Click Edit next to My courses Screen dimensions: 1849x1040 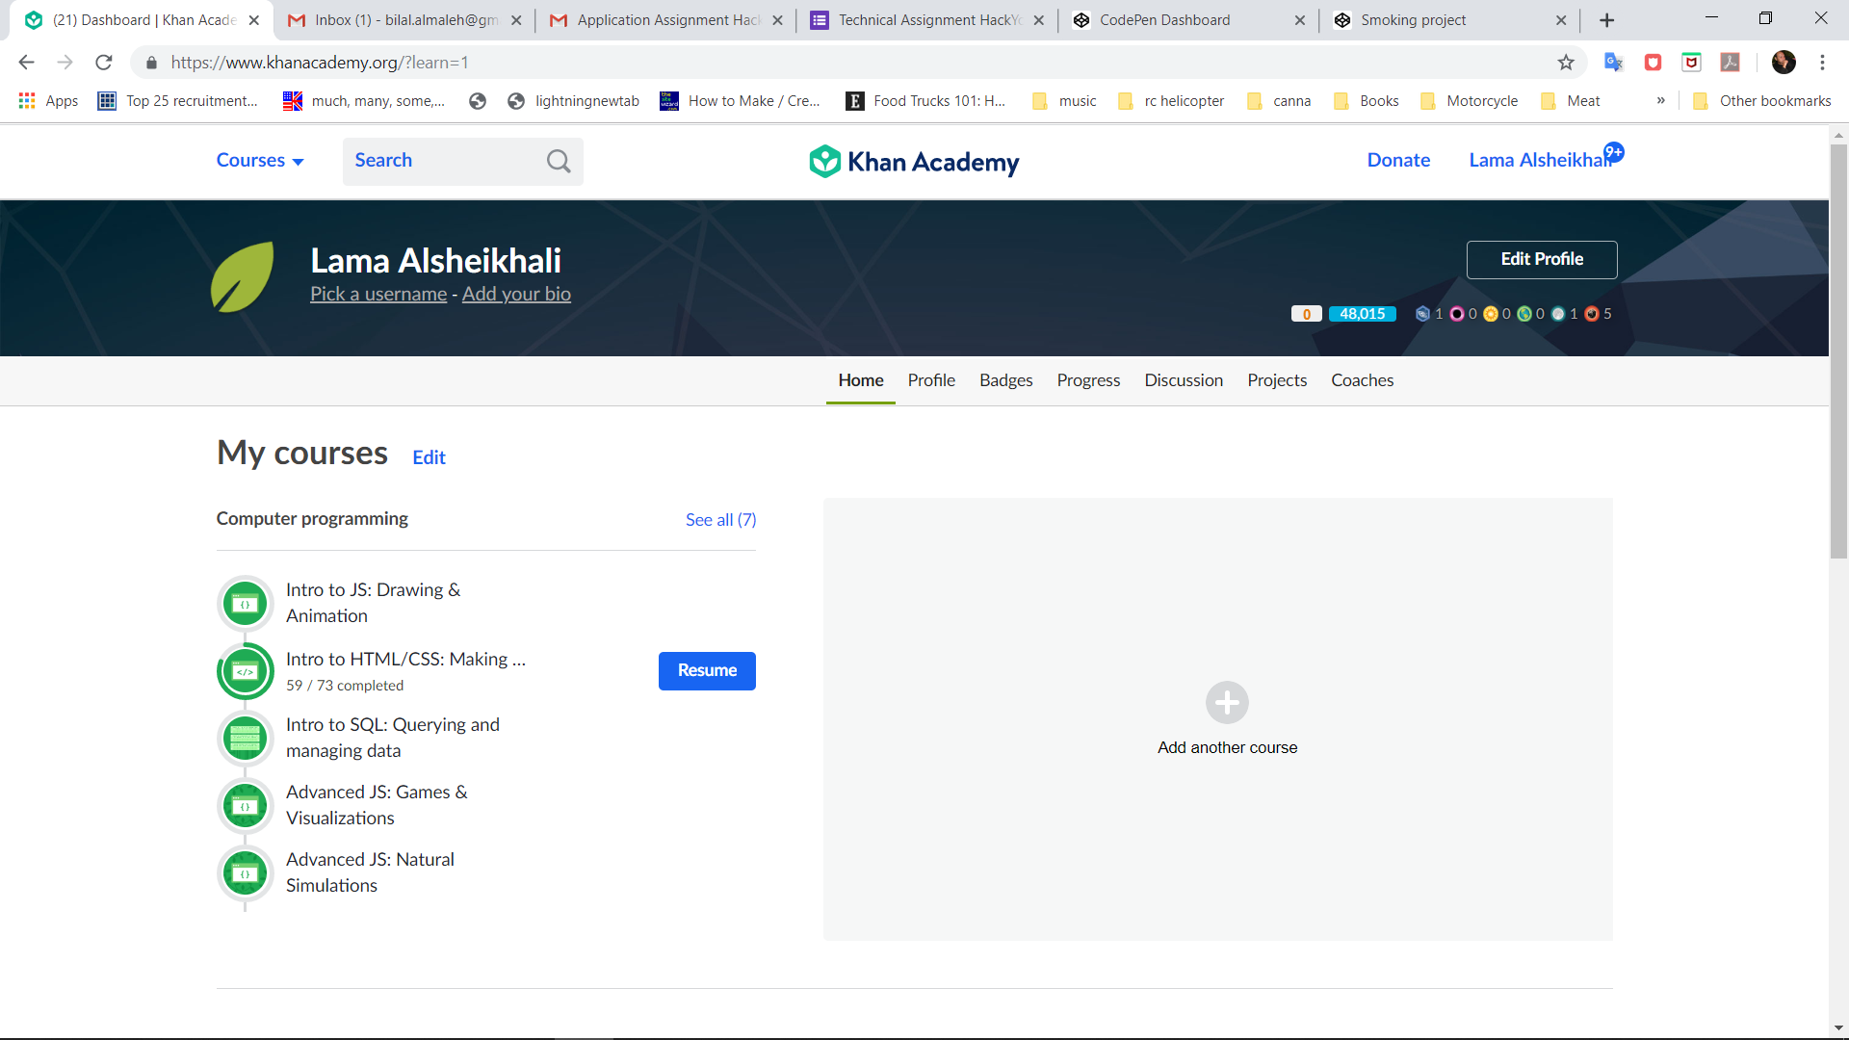(x=429, y=457)
